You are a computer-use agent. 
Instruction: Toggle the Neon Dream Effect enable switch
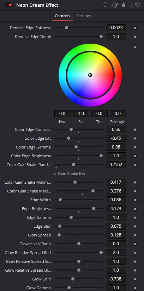[8, 5]
